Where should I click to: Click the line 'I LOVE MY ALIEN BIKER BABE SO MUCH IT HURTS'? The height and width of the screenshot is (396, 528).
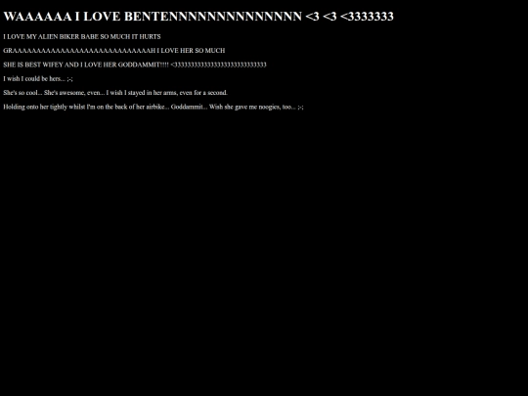pos(82,37)
